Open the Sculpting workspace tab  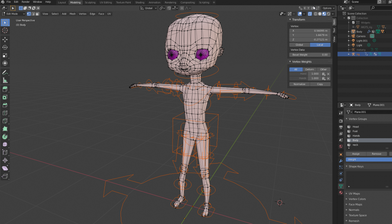[x=90, y=3]
